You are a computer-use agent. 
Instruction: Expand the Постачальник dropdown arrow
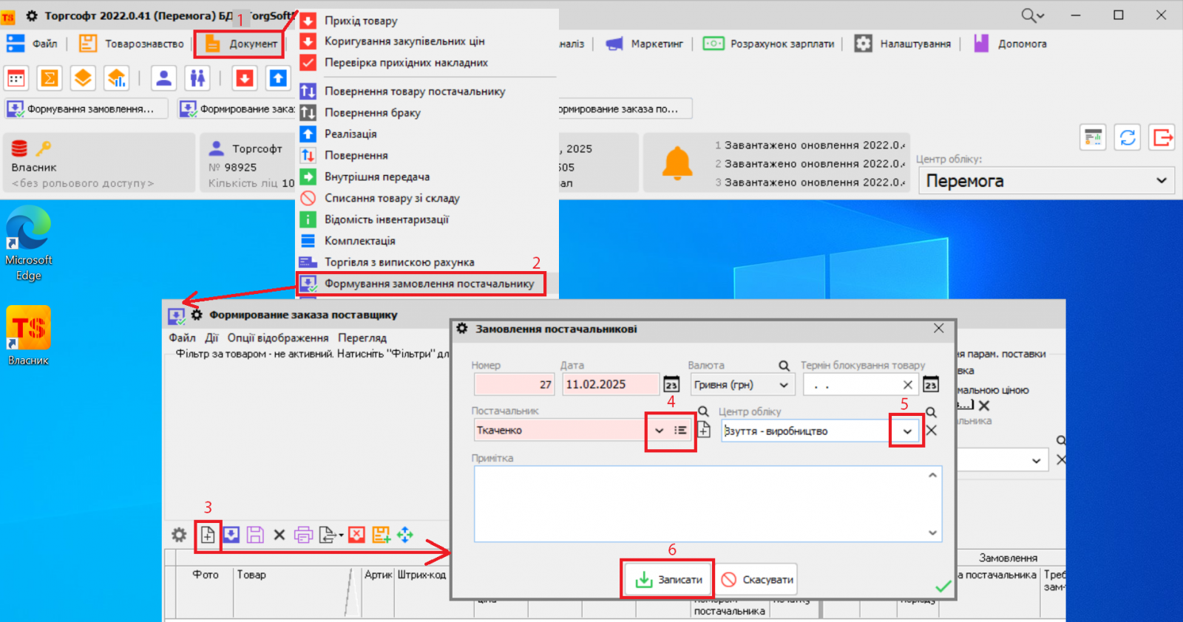(x=659, y=431)
